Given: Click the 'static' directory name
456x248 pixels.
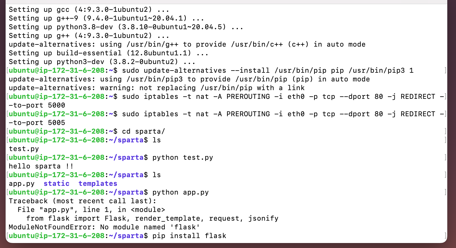Looking at the screenshot, I should coord(56,184).
